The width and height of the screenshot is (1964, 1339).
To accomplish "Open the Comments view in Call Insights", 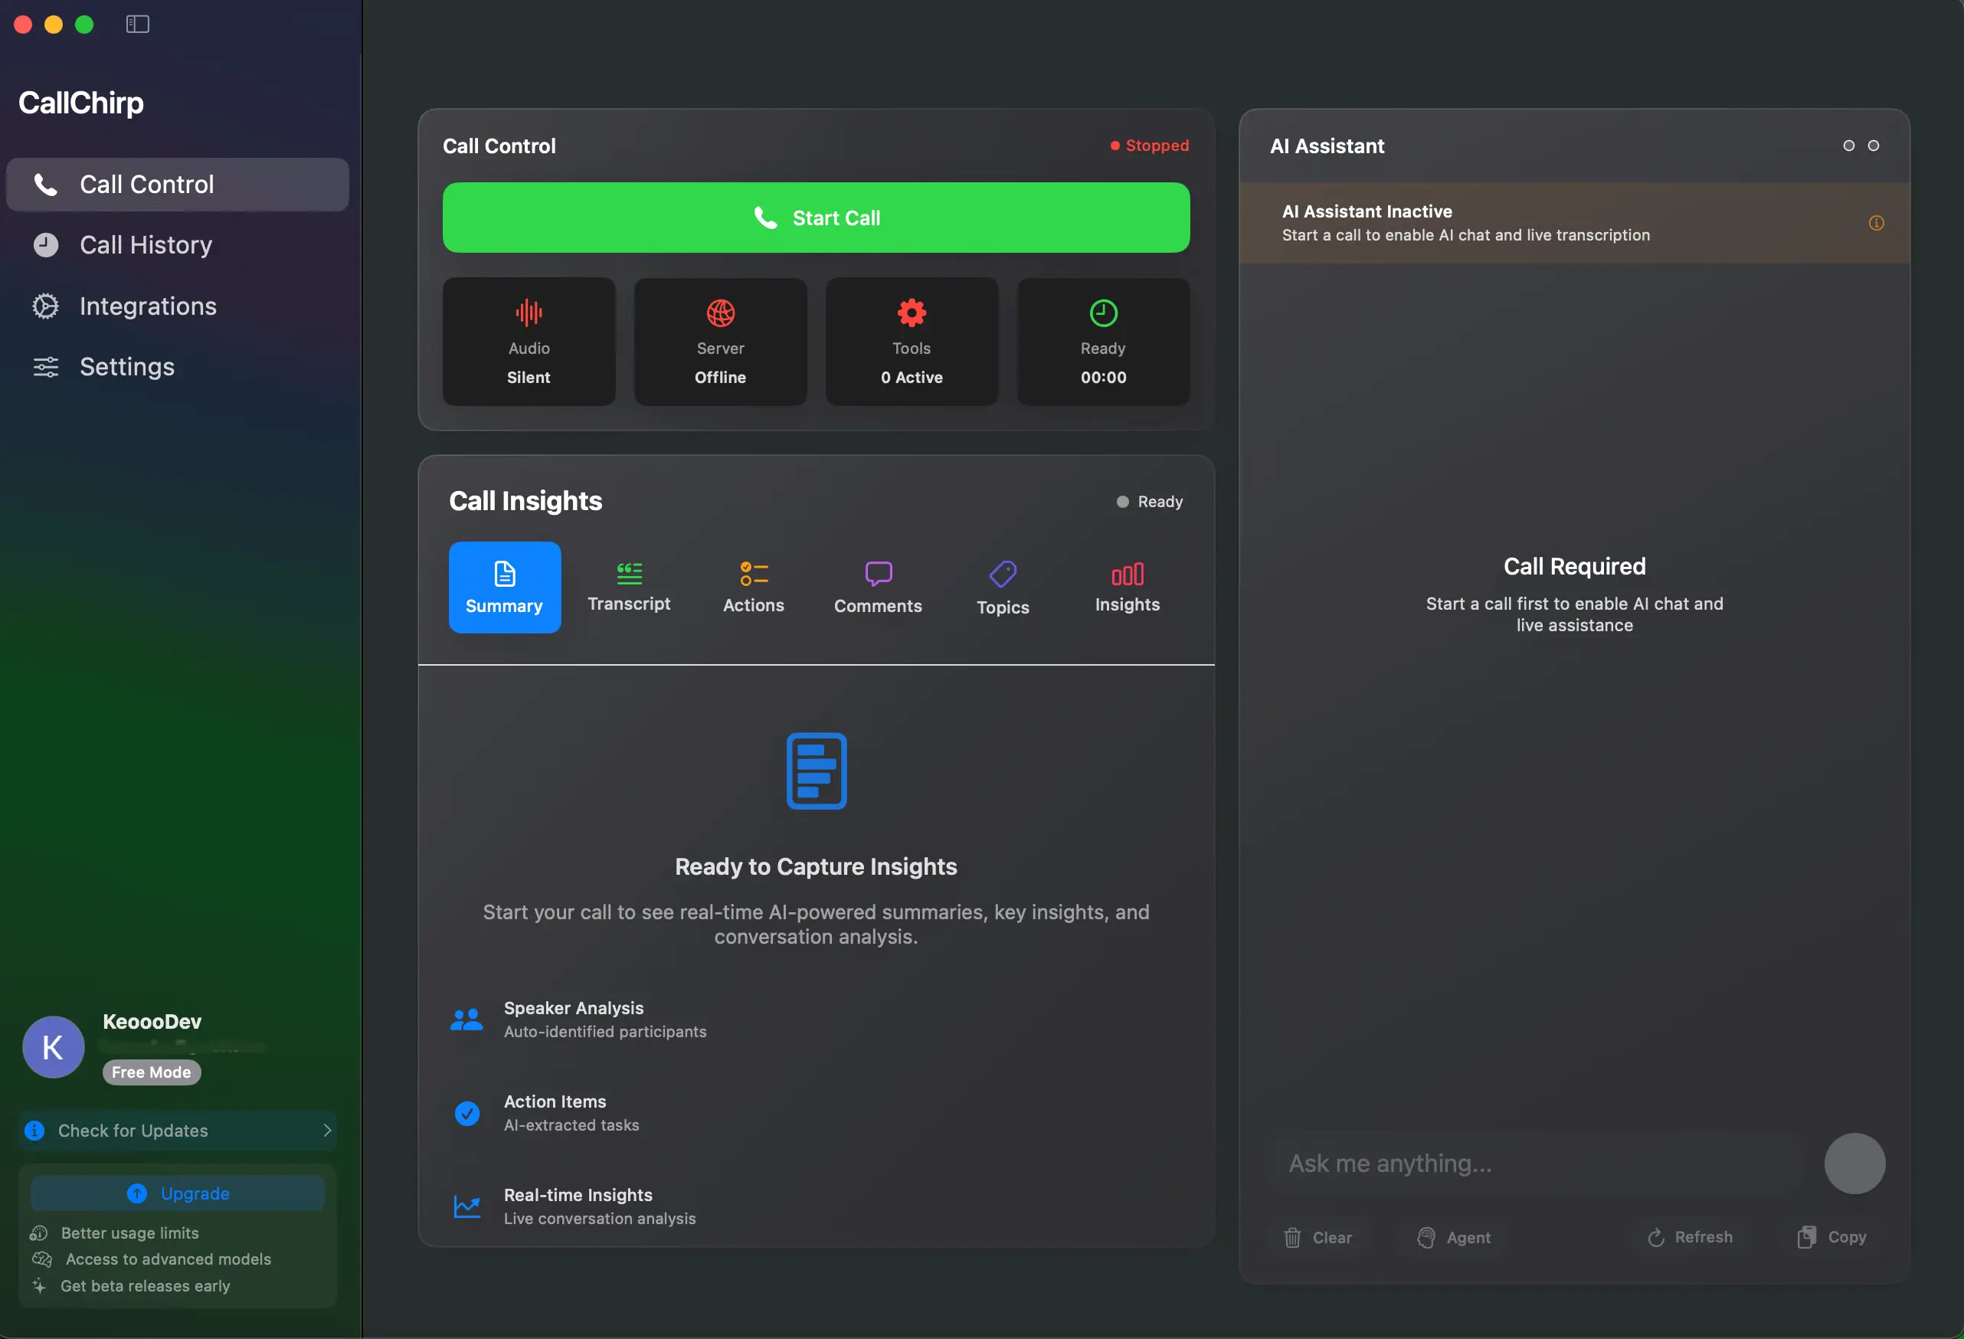I will [x=878, y=587].
